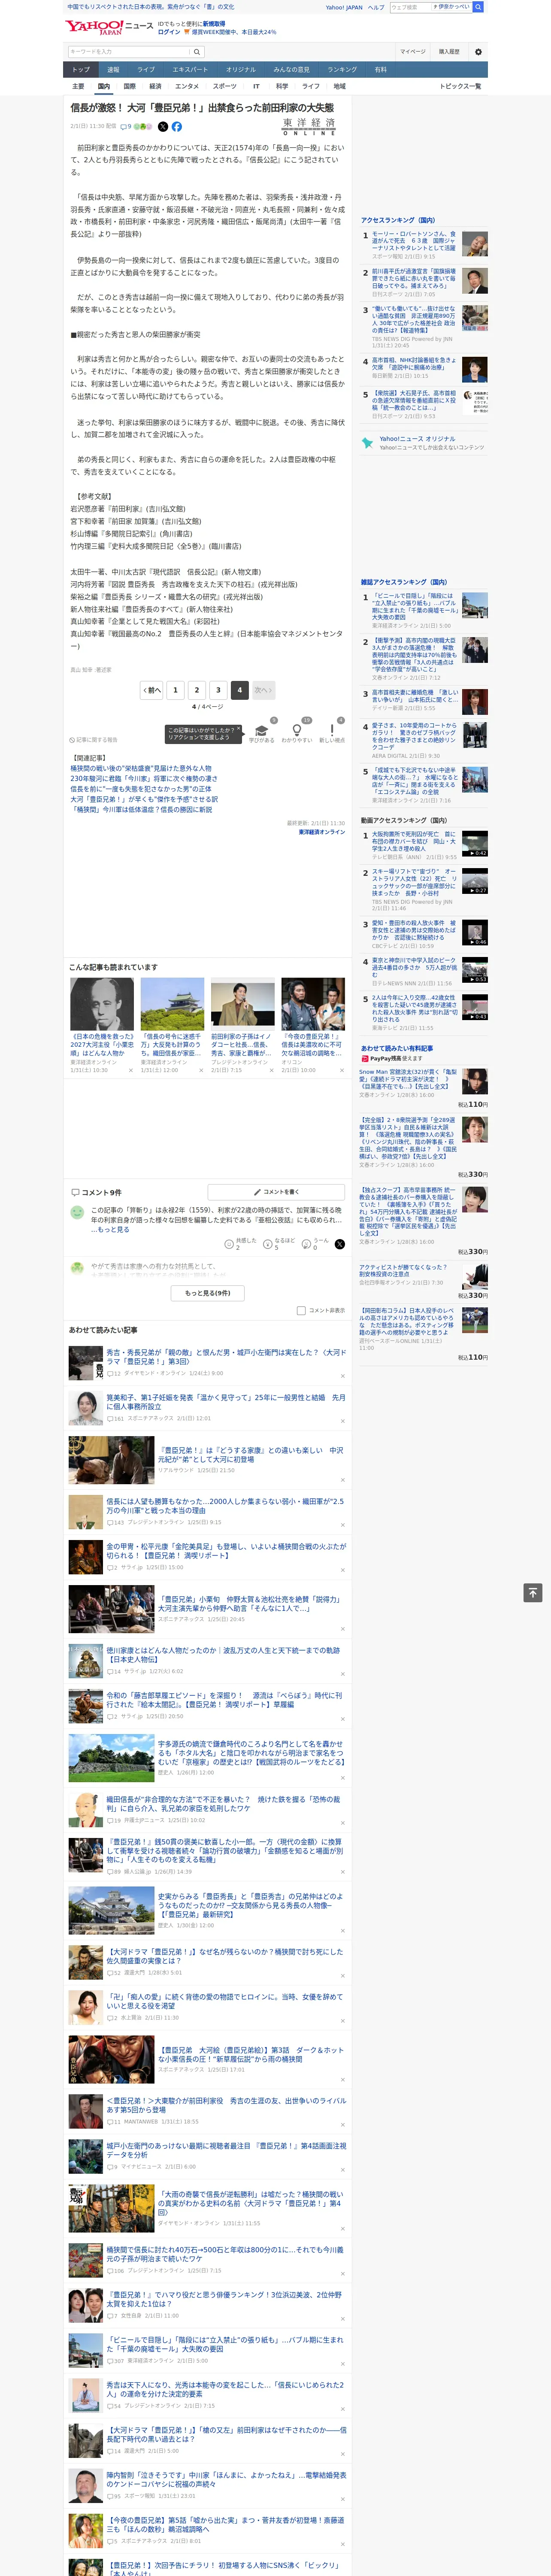The height and width of the screenshot is (2576, 551).
Task: Open settings via the gear icon
Action: point(478,51)
